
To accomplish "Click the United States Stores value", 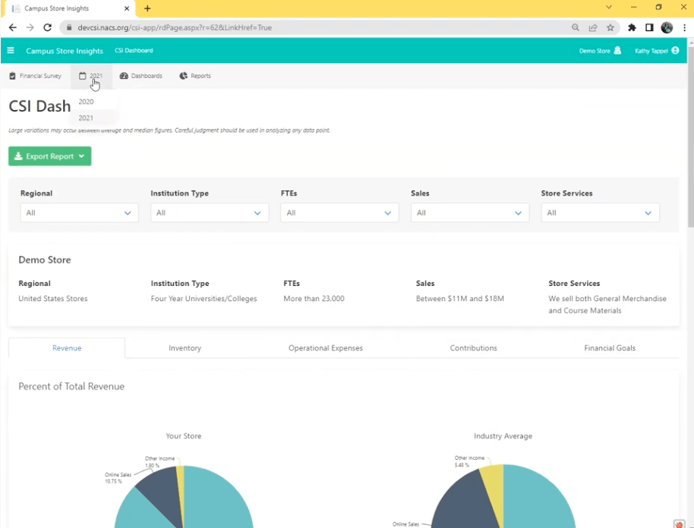I will (x=53, y=298).
